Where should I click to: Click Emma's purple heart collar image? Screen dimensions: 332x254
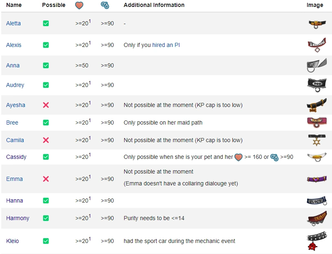click(x=316, y=179)
